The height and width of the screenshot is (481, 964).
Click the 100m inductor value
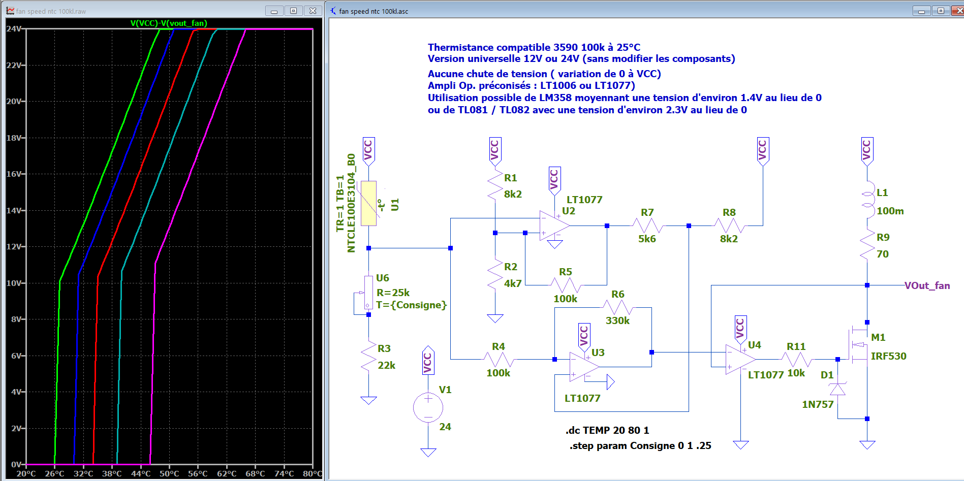tap(890, 211)
